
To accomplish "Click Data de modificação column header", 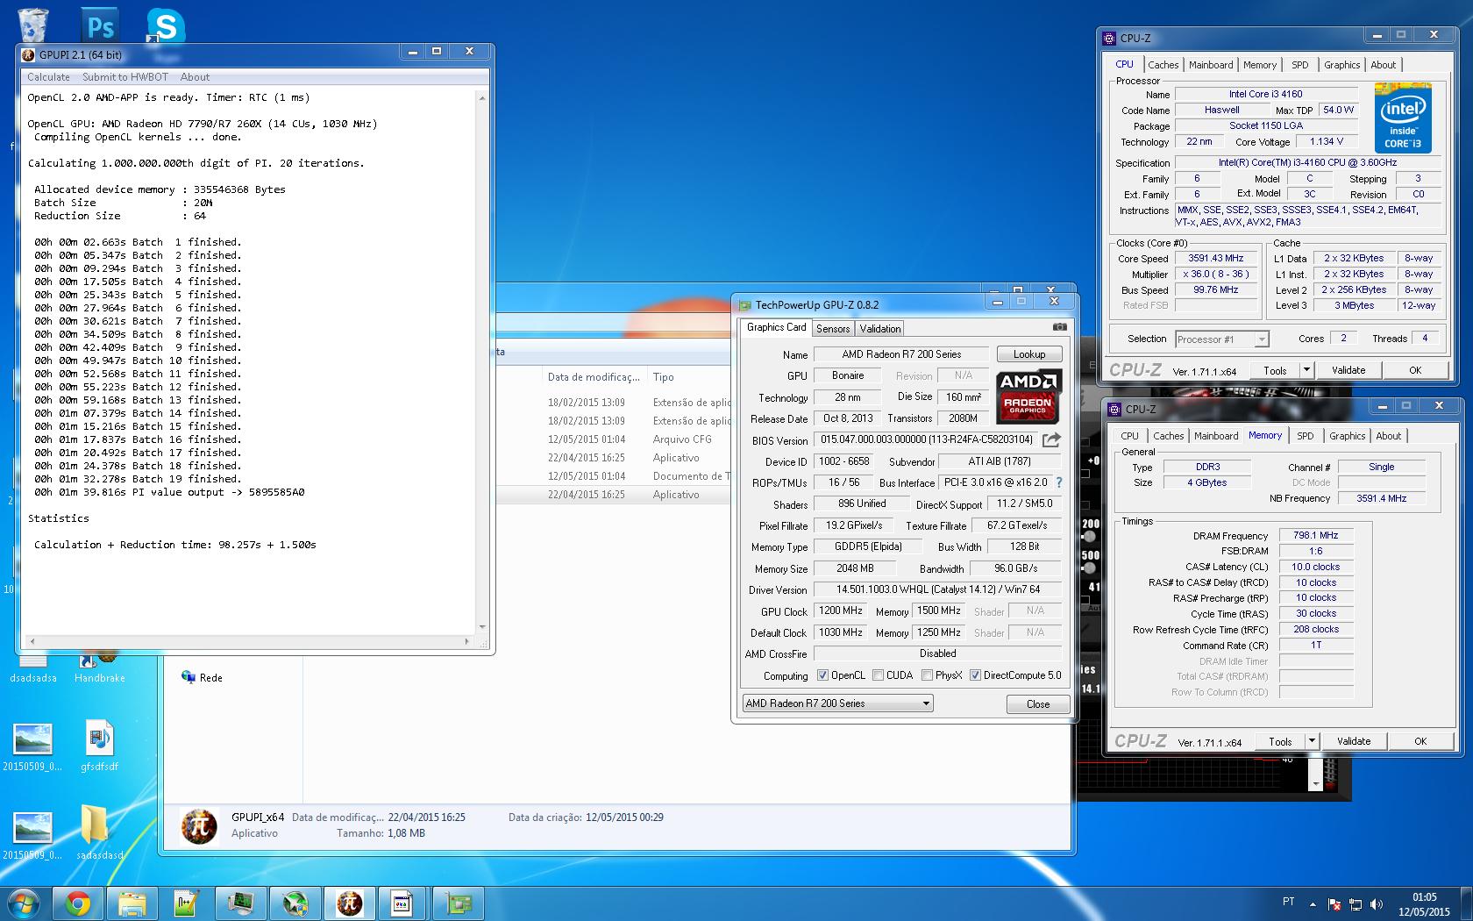I will (x=594, y=377).
